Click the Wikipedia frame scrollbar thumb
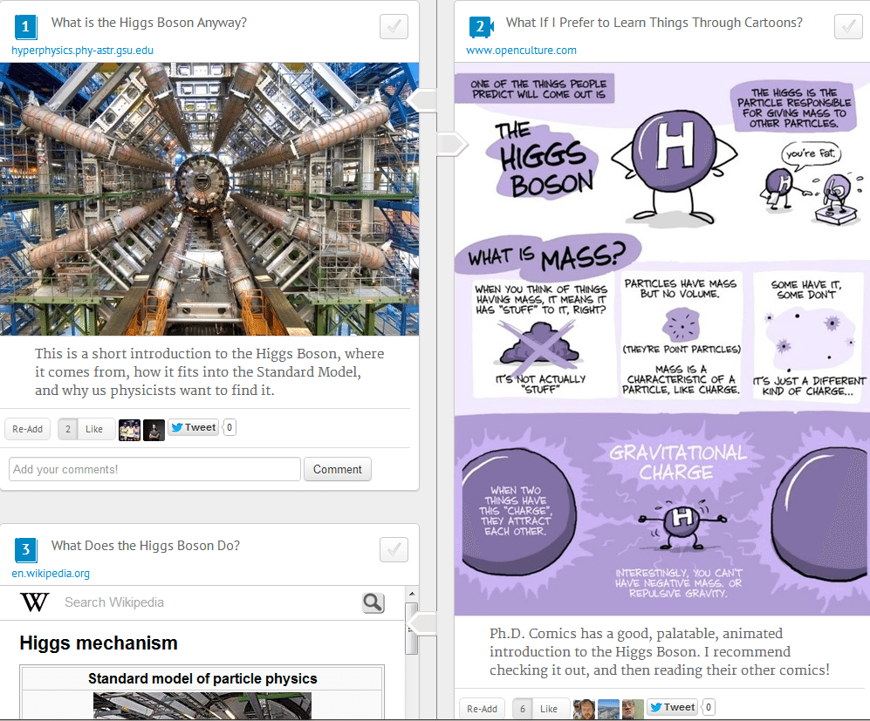The height and width of the screenshot is (721, 870). 412,629
